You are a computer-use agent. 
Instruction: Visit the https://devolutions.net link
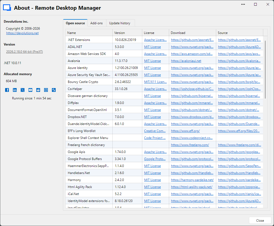click(x=22, y=33)
